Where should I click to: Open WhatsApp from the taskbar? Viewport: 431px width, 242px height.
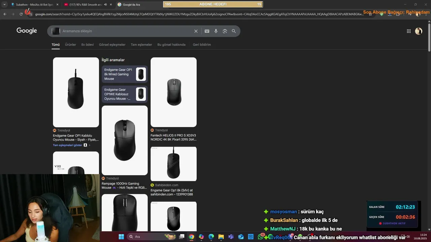coord(261,237)
